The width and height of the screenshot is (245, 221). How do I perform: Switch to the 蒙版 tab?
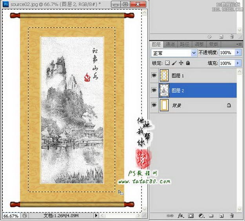(x=214, y=44)
